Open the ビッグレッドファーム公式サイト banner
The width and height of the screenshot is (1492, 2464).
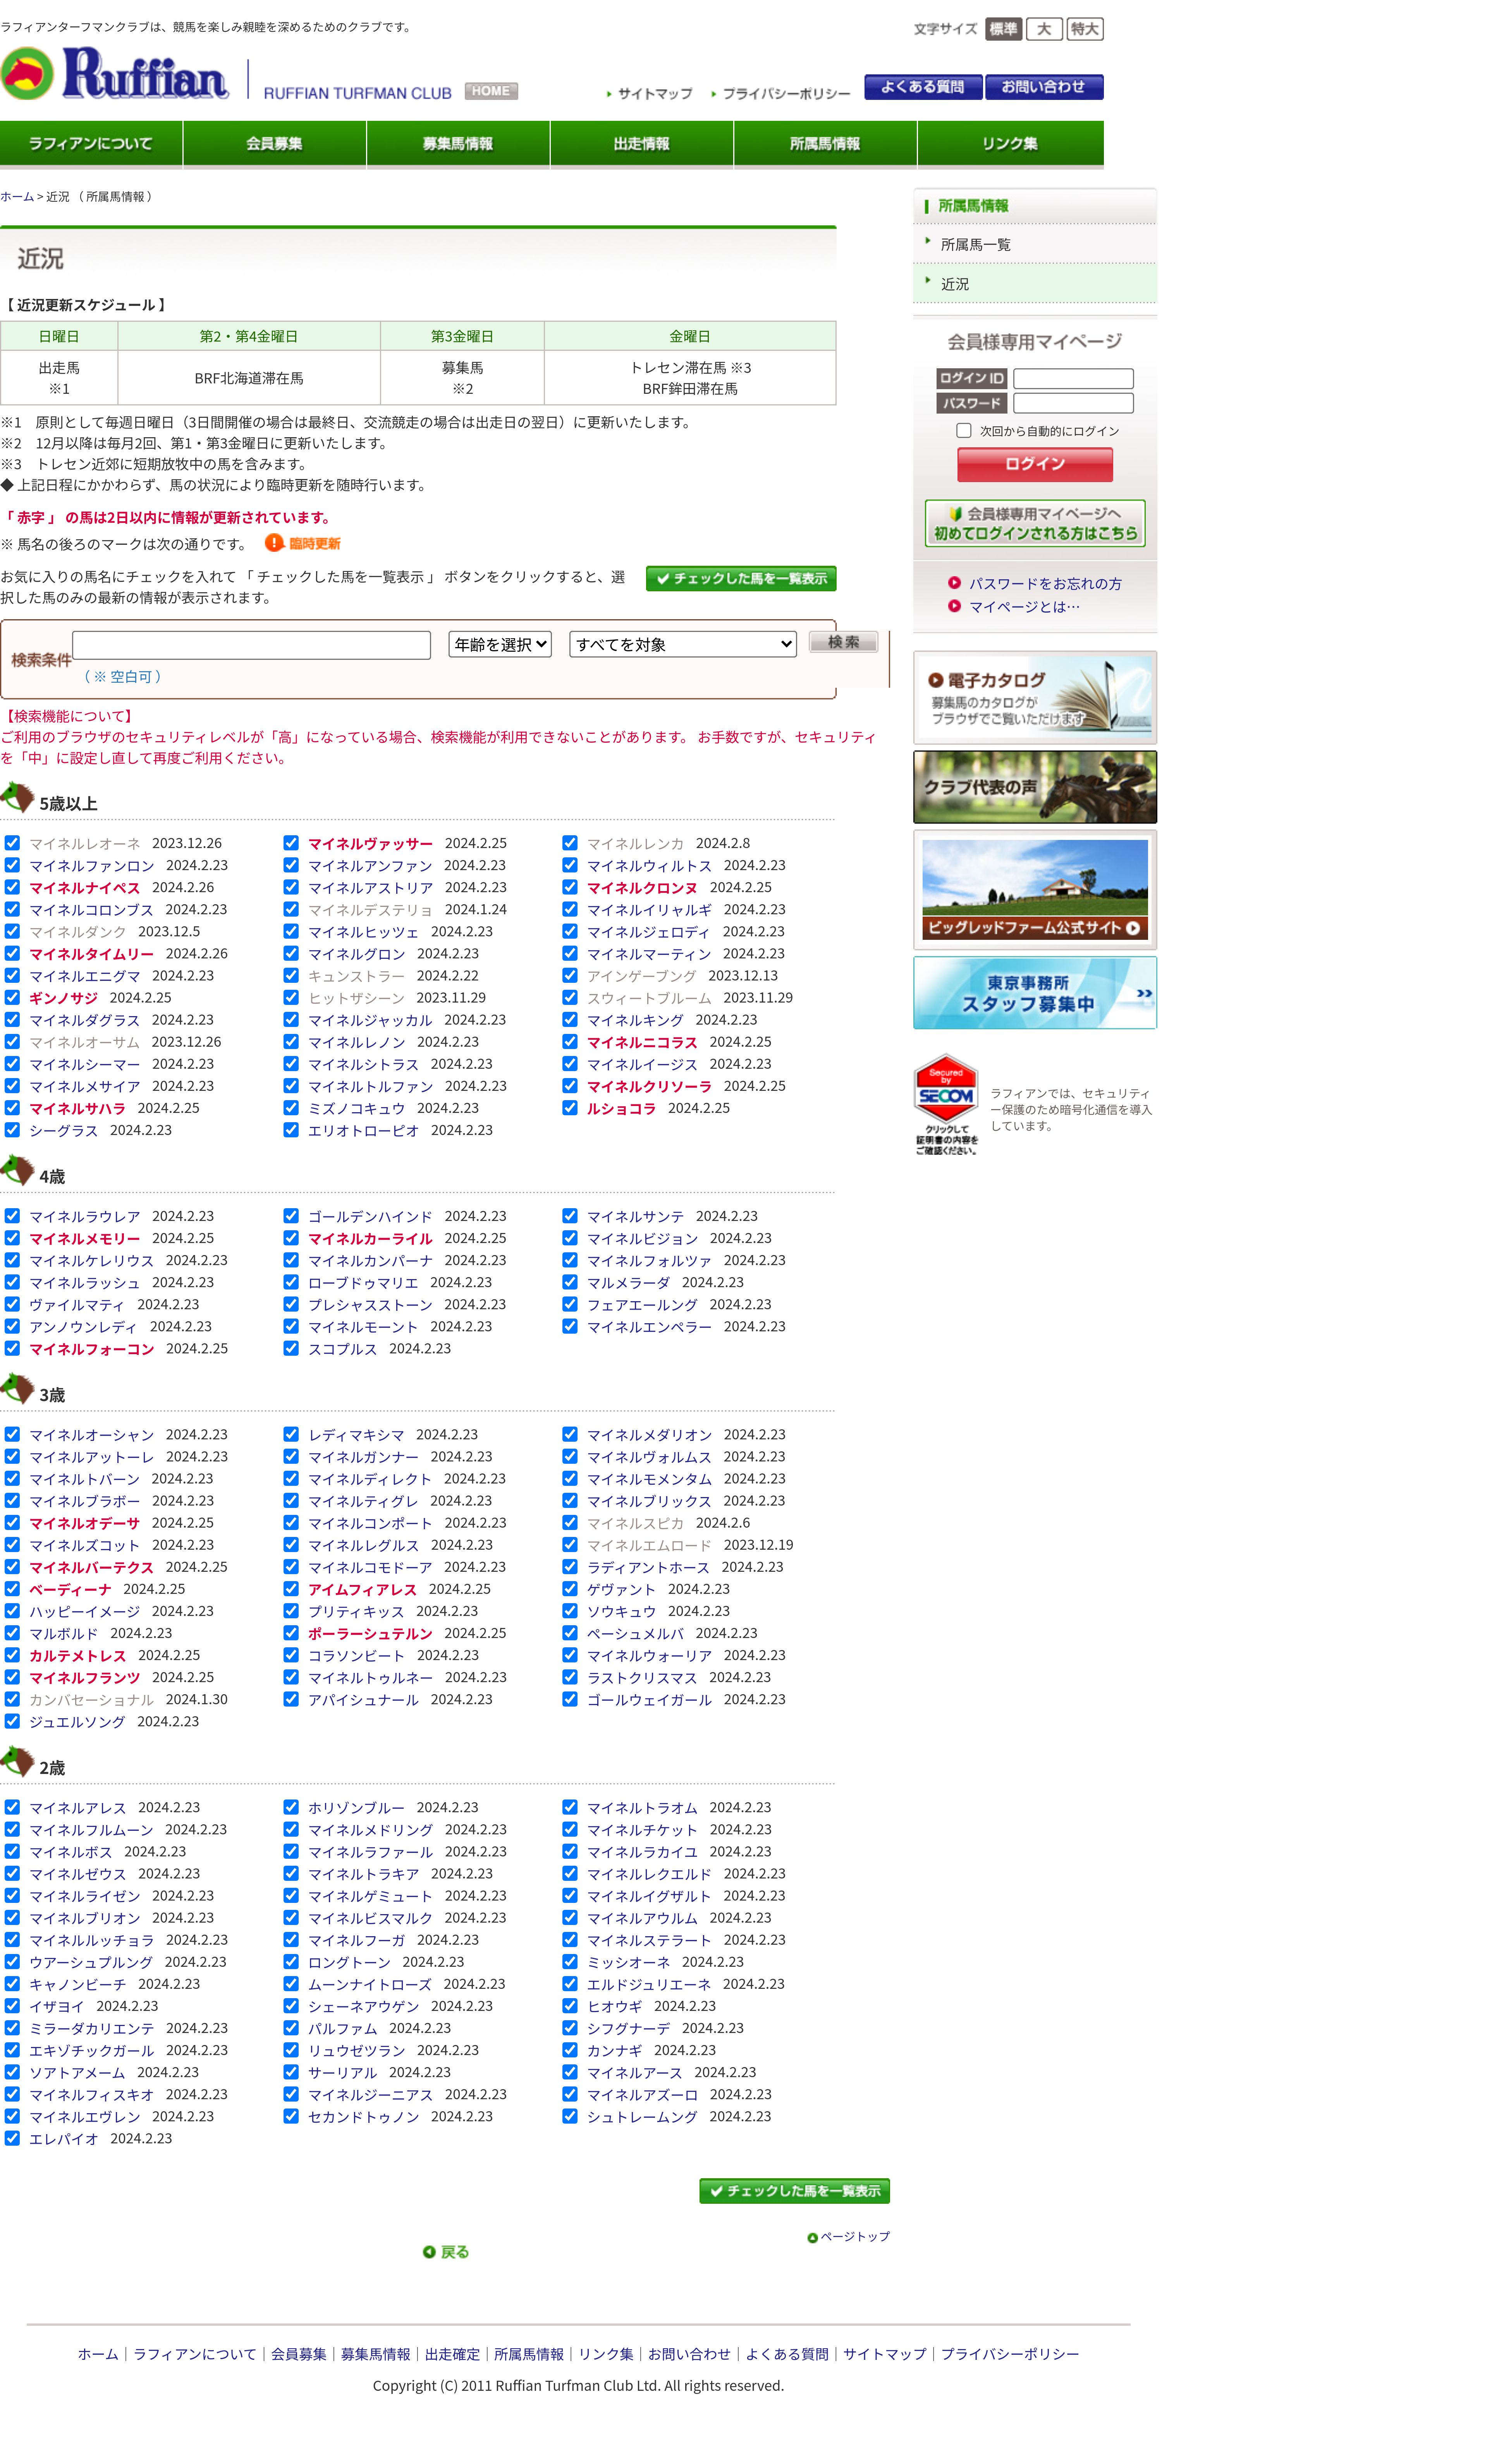[x=1034, y=889]
